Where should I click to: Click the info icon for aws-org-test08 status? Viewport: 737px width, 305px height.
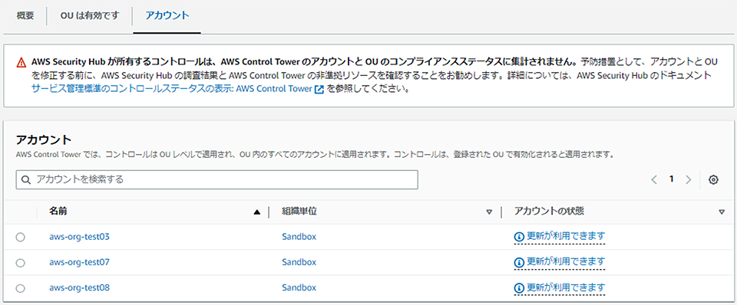pyautogui.click(x=519, y=287)
